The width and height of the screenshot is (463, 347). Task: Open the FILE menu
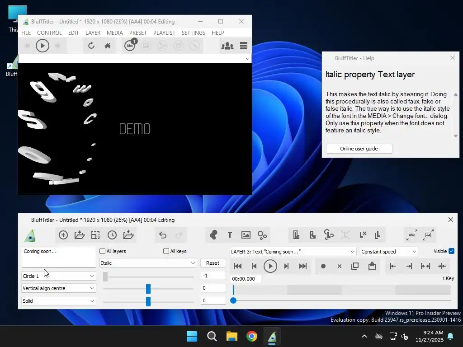click(x=26, y=33)
